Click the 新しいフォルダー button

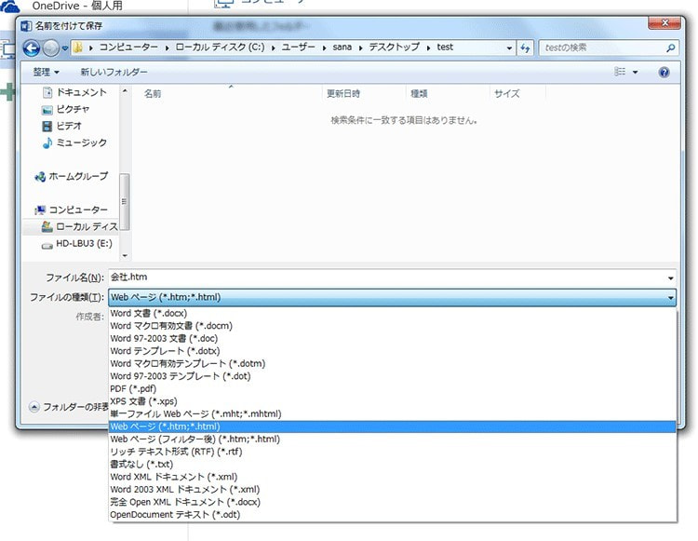point(113,72)
